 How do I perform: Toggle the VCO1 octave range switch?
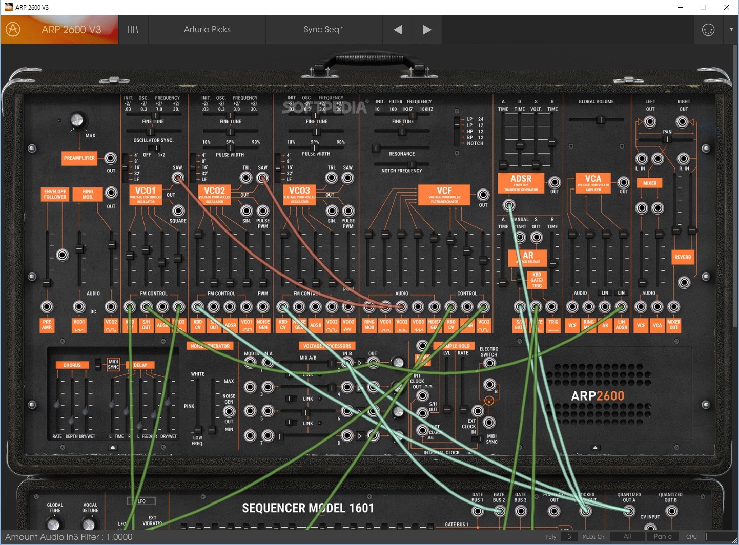click(x=125, y=167)
